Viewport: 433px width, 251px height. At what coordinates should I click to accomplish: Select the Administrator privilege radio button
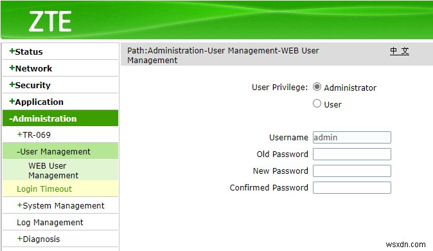(317, 87)
